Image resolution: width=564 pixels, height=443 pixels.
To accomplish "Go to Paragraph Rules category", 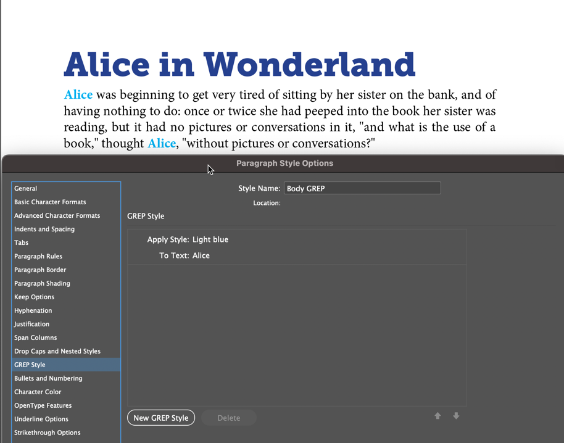I will 66,257.
